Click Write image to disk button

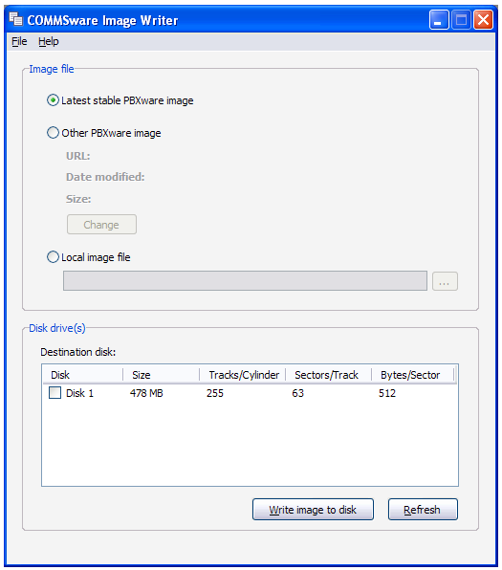click(x=313, y=510)
